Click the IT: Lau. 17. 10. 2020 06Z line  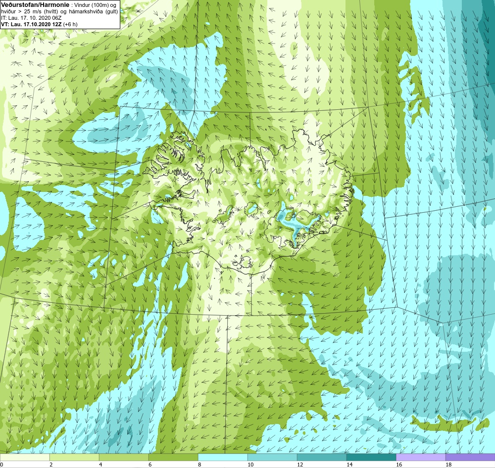pyautogui.click(x=31, y=18)
